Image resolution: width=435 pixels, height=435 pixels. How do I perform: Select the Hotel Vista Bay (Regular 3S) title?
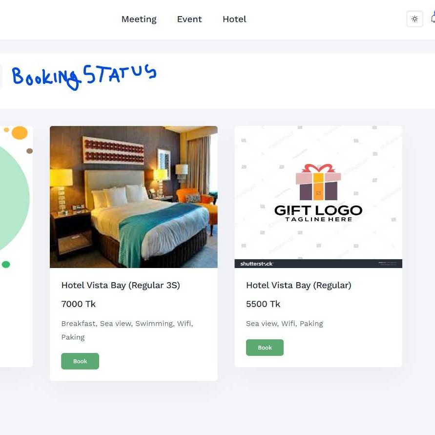pyautogui.click(x=121, y=285)
